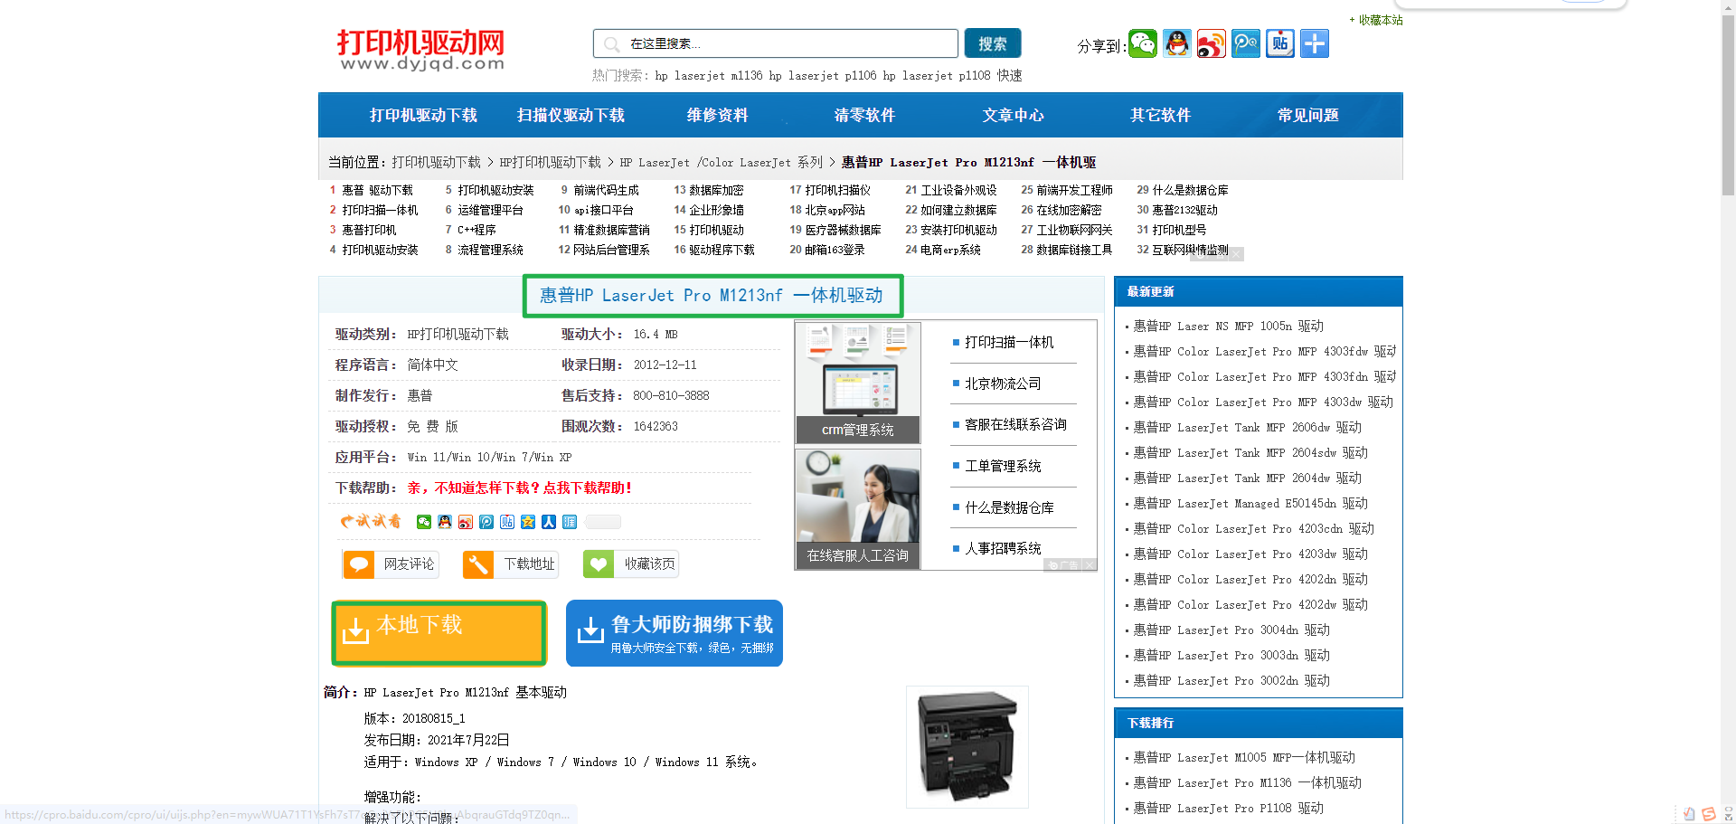Open 在线客服人工咨询 ad thumbnail
1736x824 pixels.
pyautogui.click(x=858, y=509)
